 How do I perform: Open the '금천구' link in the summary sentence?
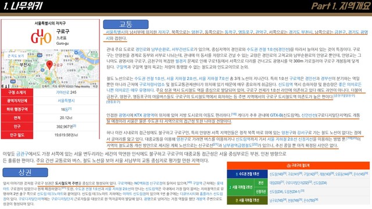coord(22,154)
